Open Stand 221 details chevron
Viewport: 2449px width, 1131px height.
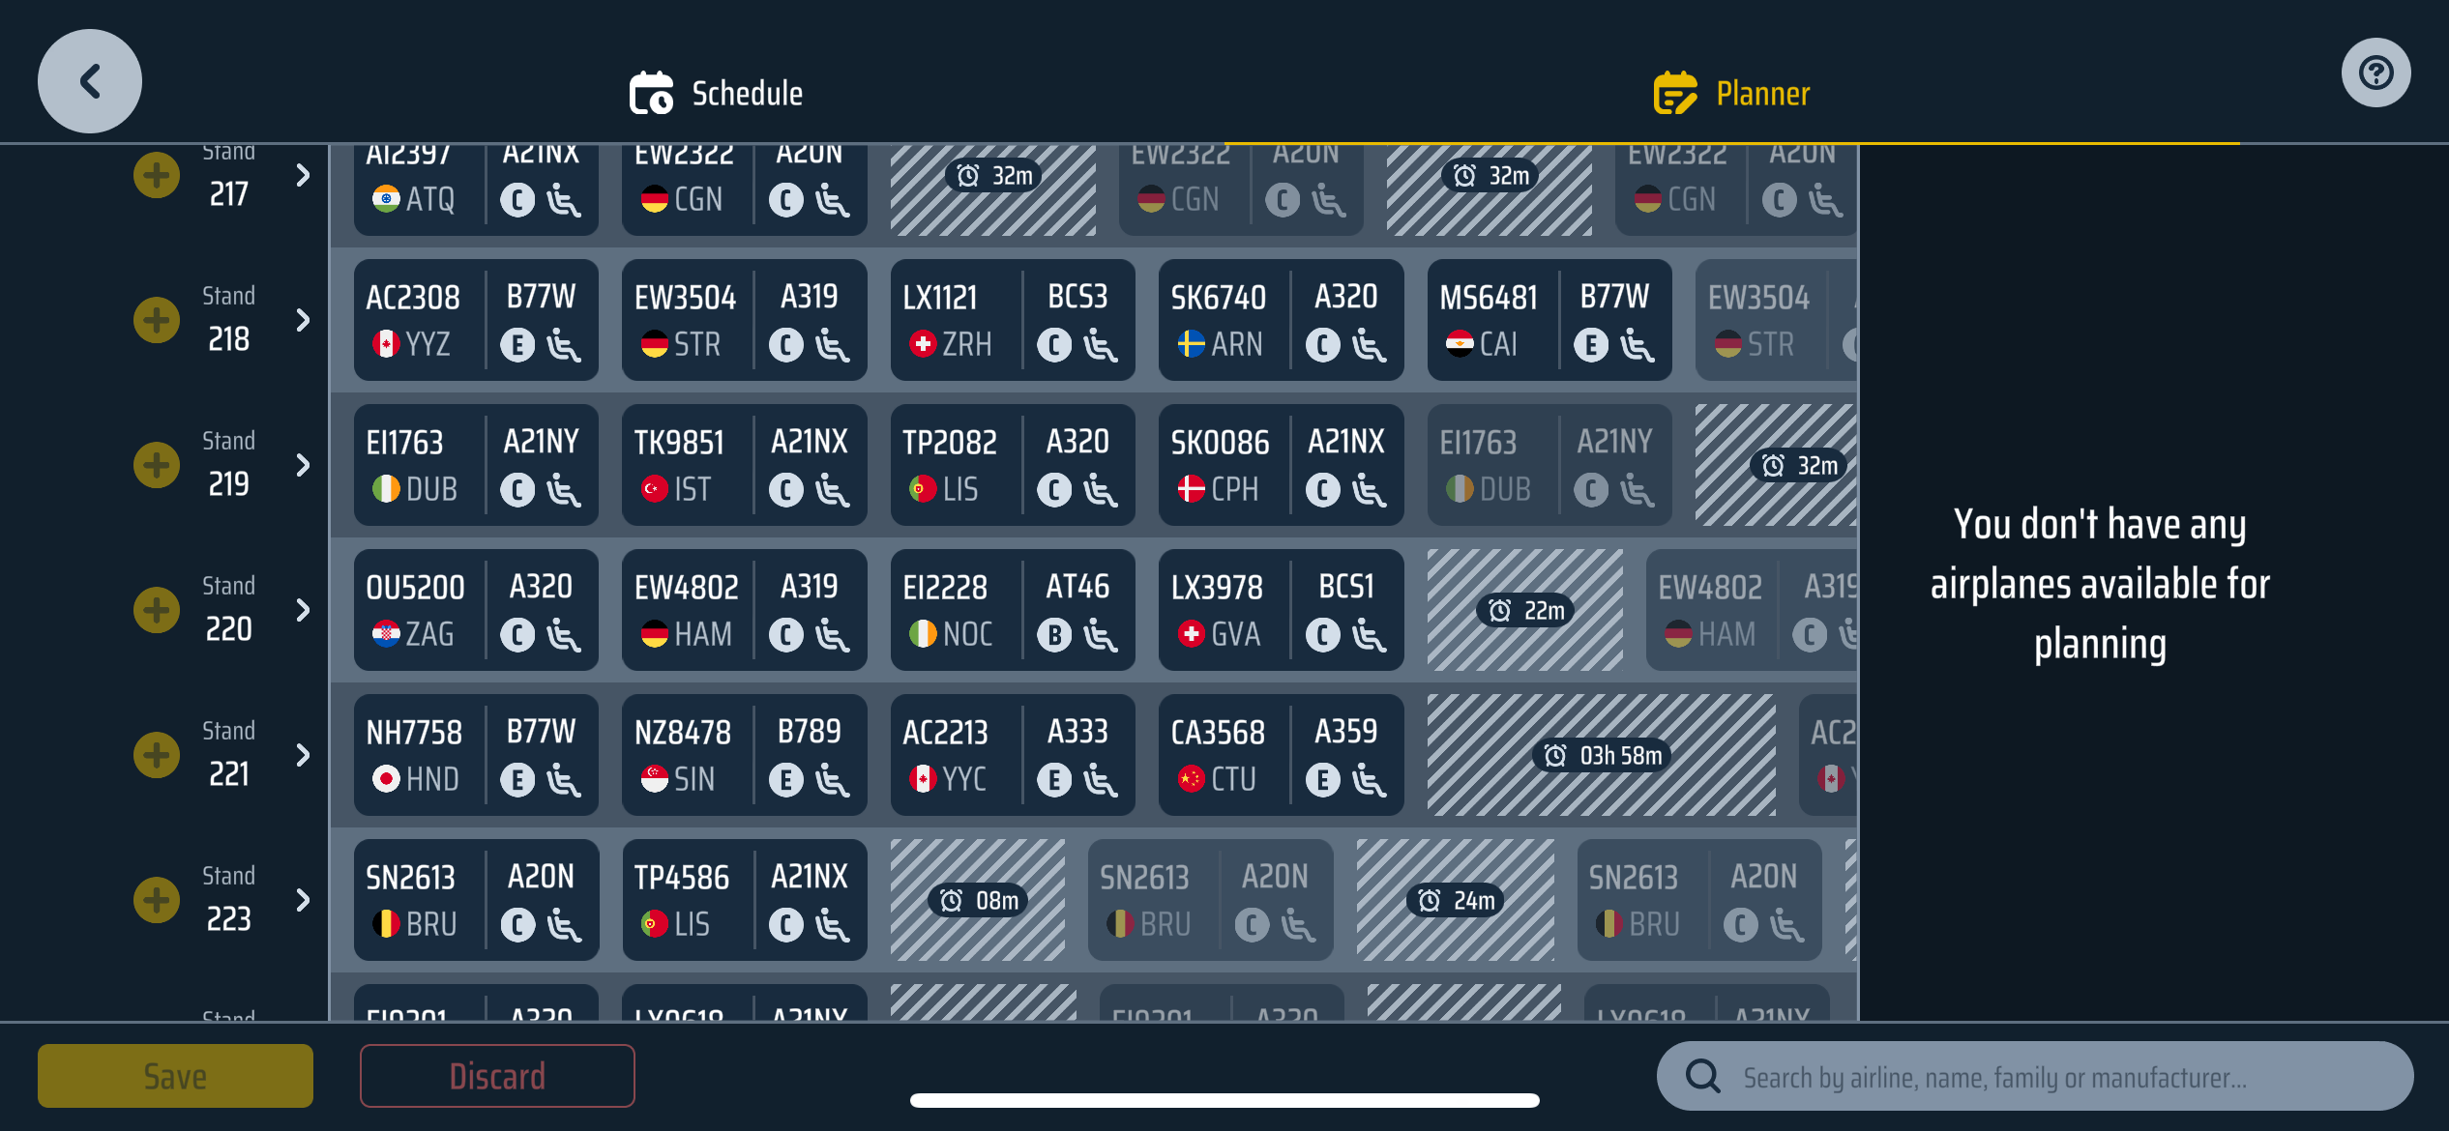(303, 755)
